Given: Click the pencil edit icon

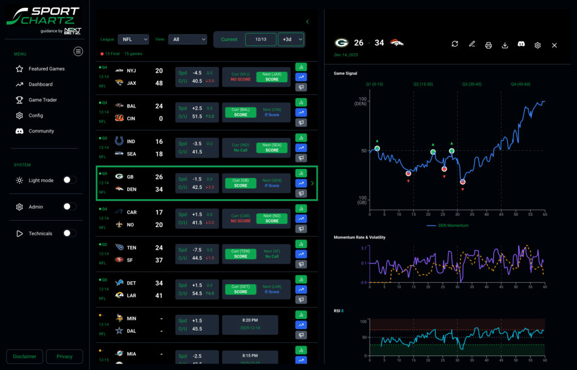Looking at the screenshot, I should point(472,44).
